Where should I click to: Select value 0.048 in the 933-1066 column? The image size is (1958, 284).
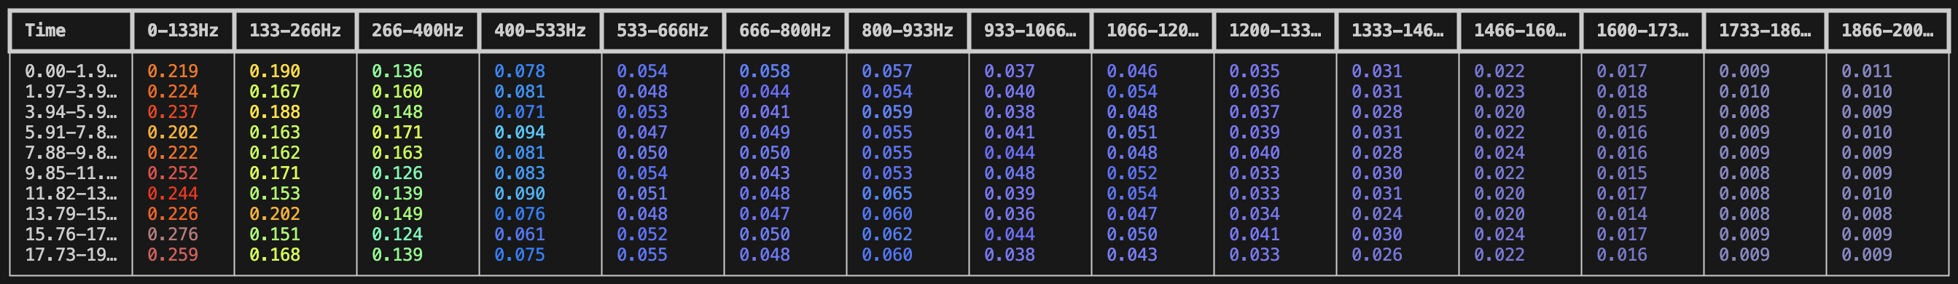click(x=1010, y=174)
